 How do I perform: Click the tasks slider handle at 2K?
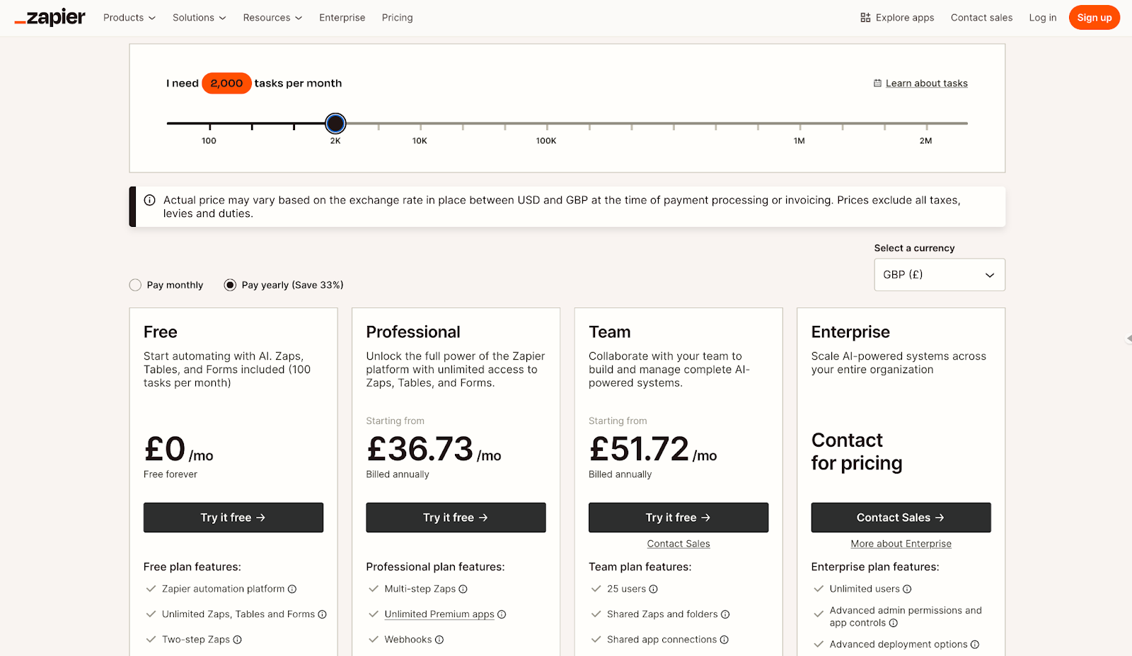[x=335, y=124]
